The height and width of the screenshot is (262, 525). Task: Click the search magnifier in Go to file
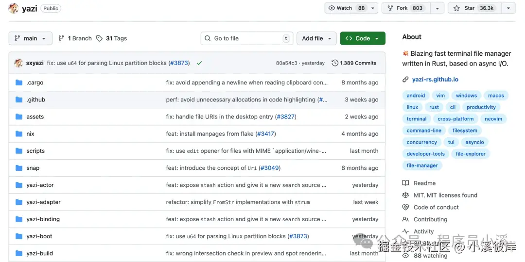(208, 38)
